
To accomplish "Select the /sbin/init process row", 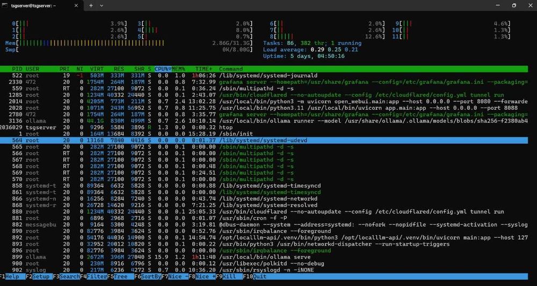I will tap(264, 134).
